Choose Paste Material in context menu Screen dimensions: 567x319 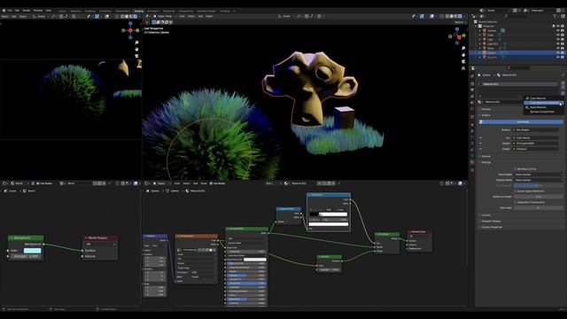pyautogui.click(x=543, y=107)
